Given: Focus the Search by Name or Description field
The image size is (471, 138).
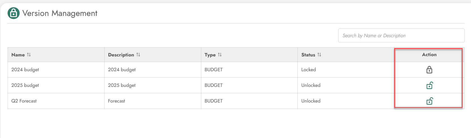Looking at the screenshot, I should pos(401,35).
